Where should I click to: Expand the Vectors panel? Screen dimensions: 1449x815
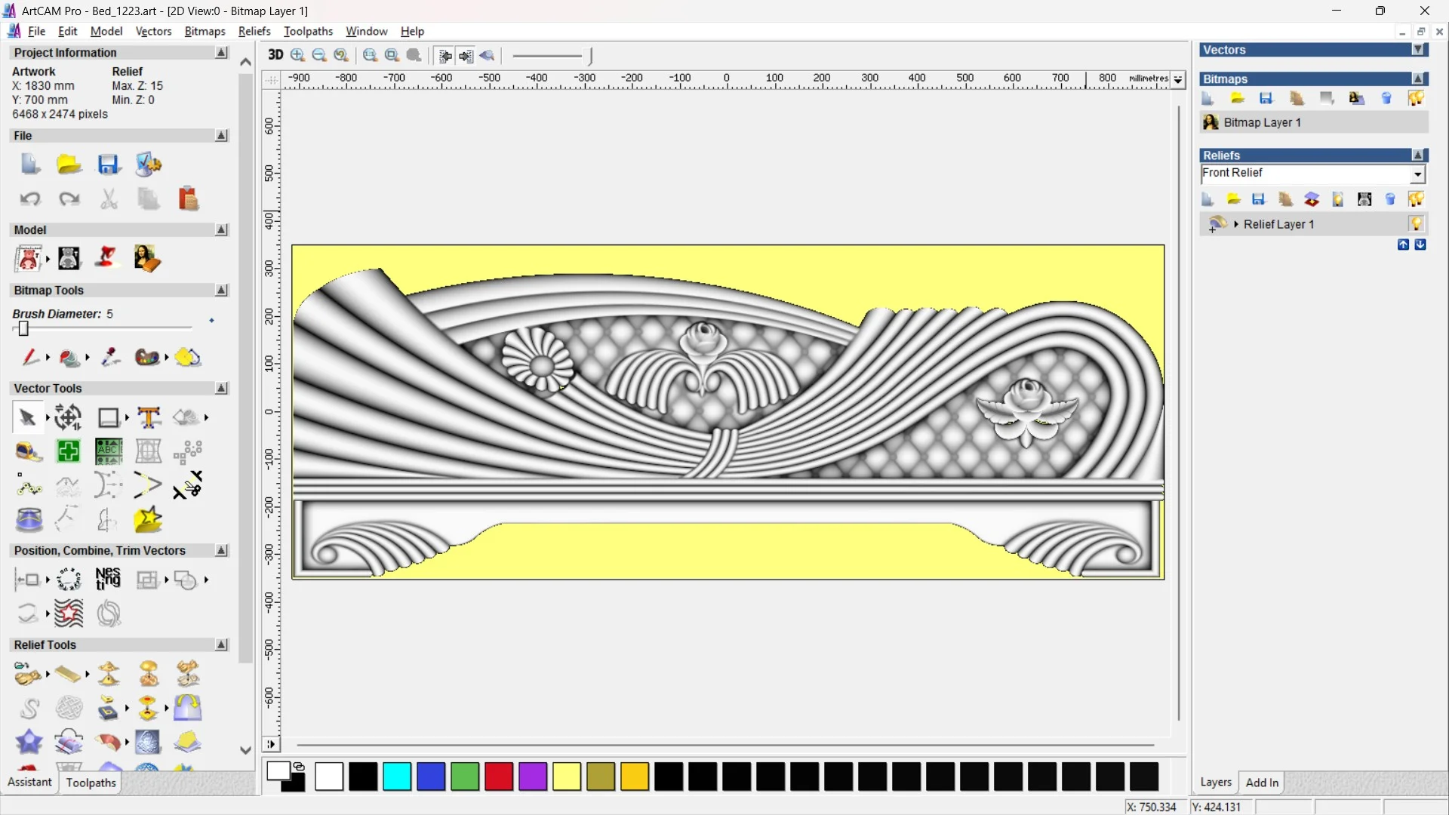point(1419,50)
